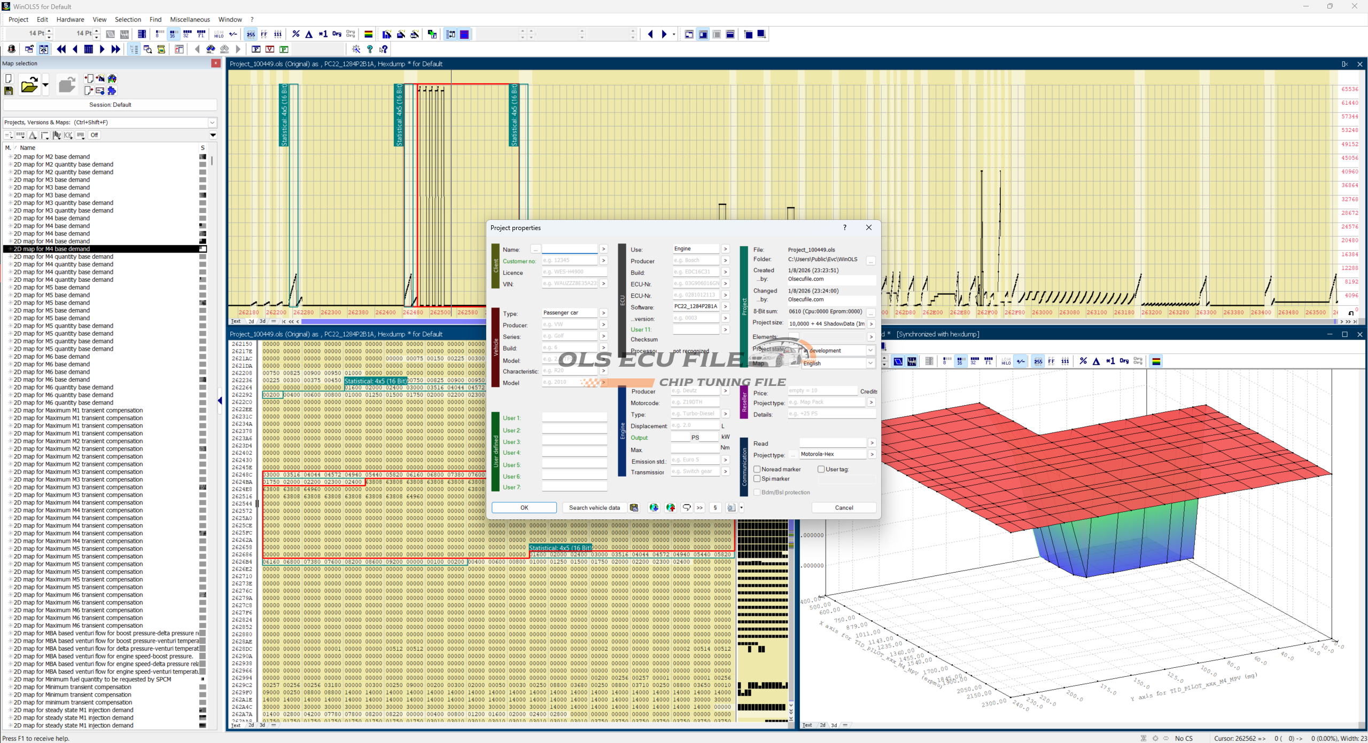Open the Miscellaneous menu
Viewport: 1368px width, 743px height.
point(190,20)
